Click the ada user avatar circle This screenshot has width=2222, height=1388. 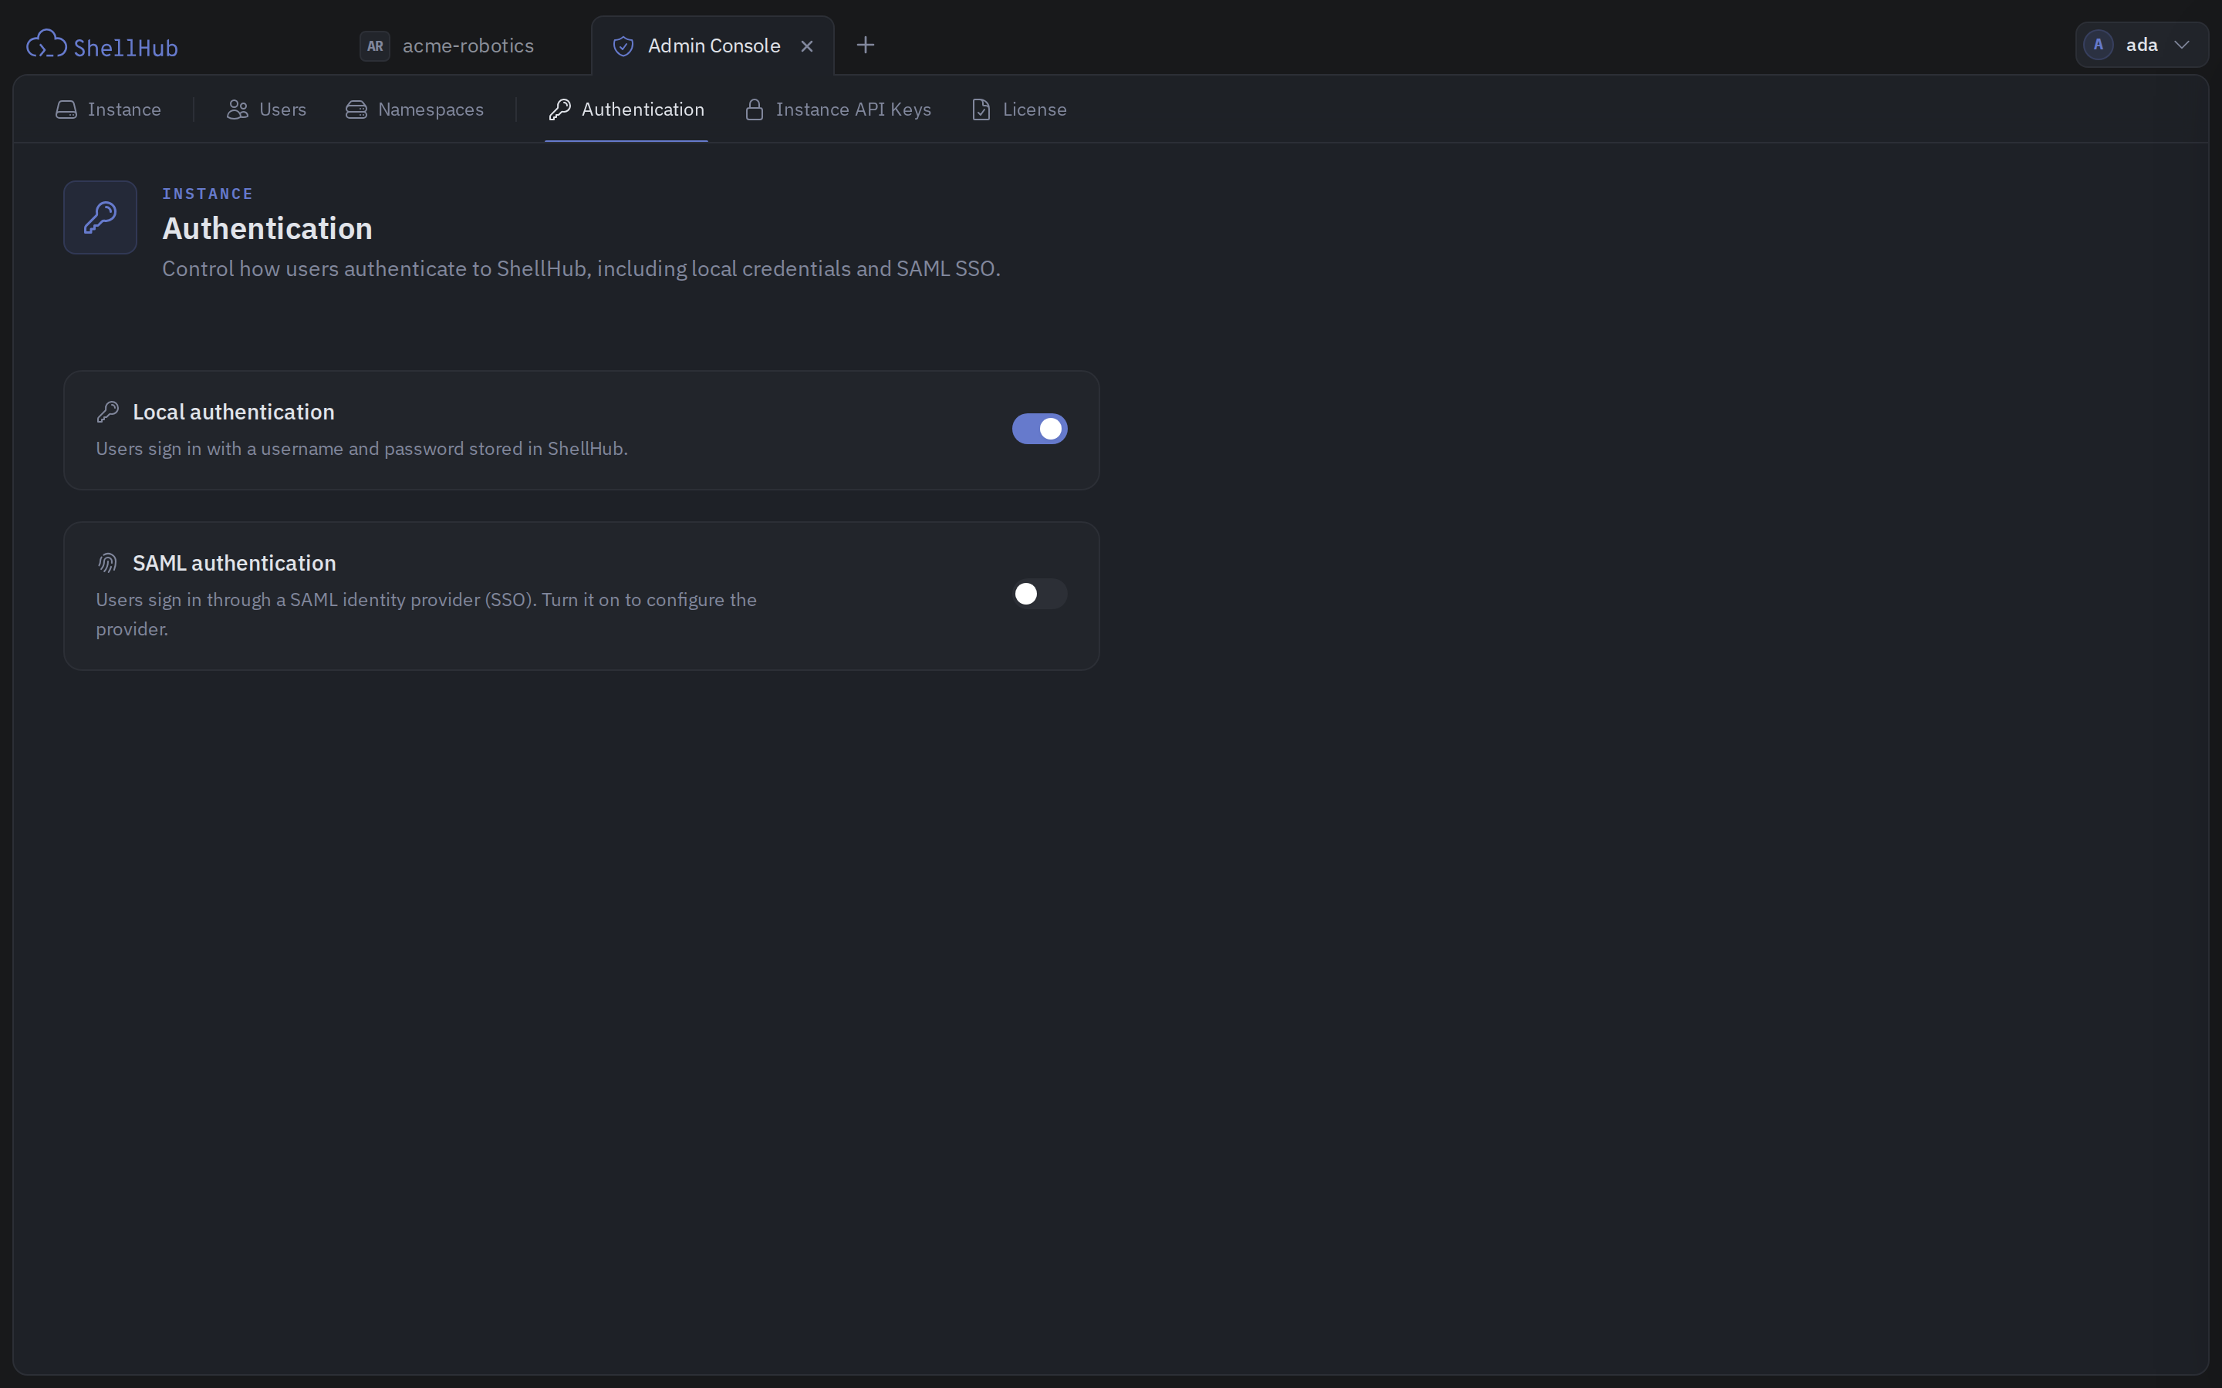click(2099, 45)
